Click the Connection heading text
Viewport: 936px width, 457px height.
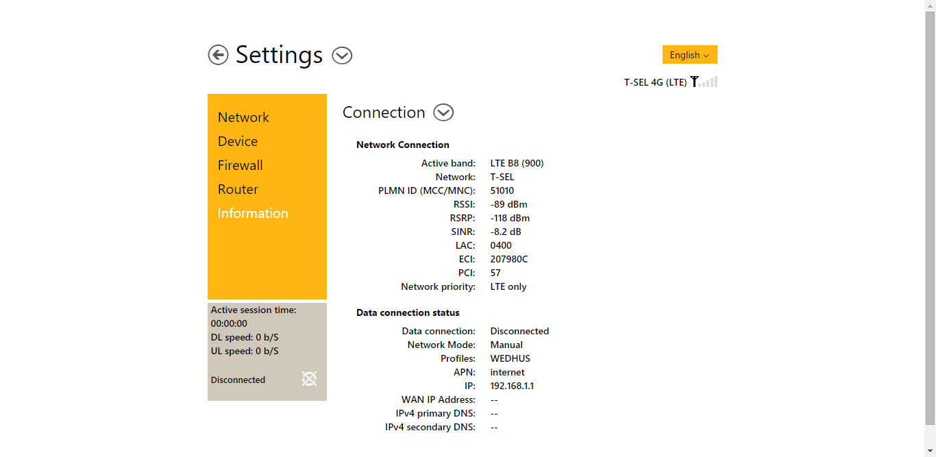(384, 112)
